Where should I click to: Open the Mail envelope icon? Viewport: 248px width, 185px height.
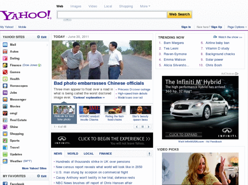pyautogui.click(x=5, y=45)
